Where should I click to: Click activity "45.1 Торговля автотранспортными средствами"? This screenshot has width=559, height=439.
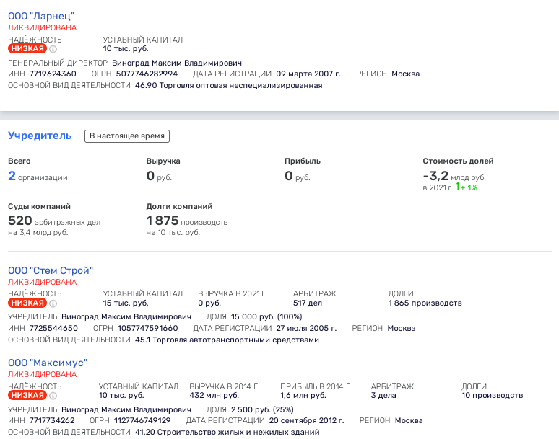tap(227, 340)
